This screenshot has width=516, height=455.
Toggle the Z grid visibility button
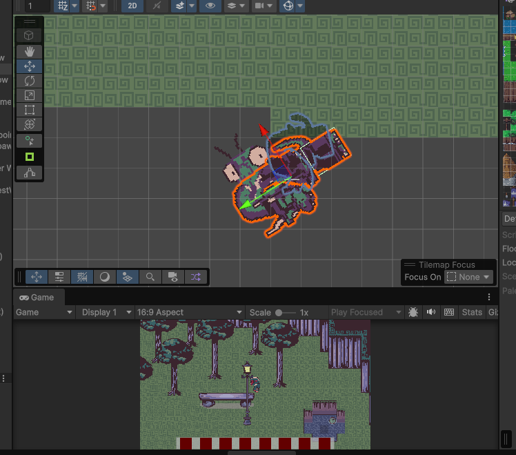63,6
